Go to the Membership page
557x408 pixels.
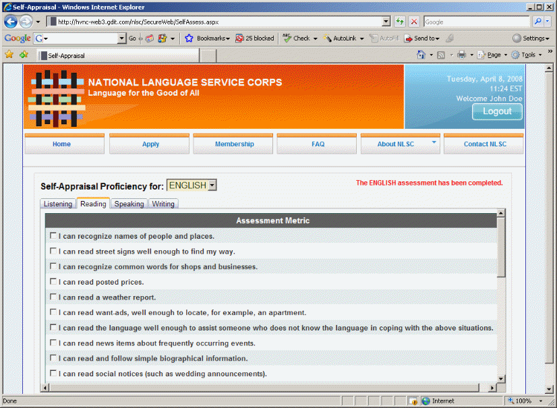click(x=234, y=144)
